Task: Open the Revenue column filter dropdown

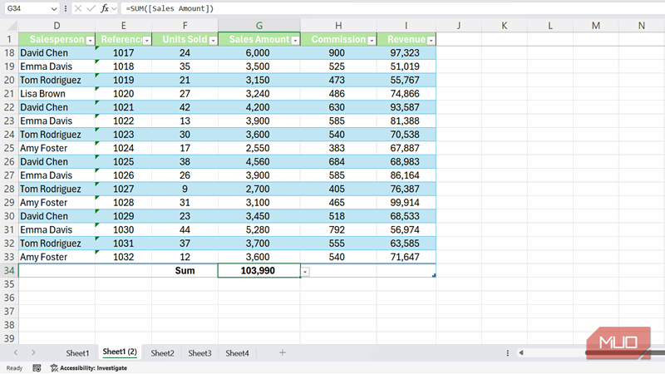Action: point(429,40)
